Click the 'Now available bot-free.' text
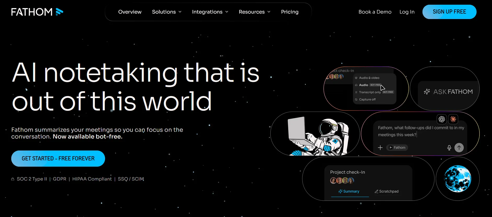Viewport: 492px width, 217px height. coord(88,137)
